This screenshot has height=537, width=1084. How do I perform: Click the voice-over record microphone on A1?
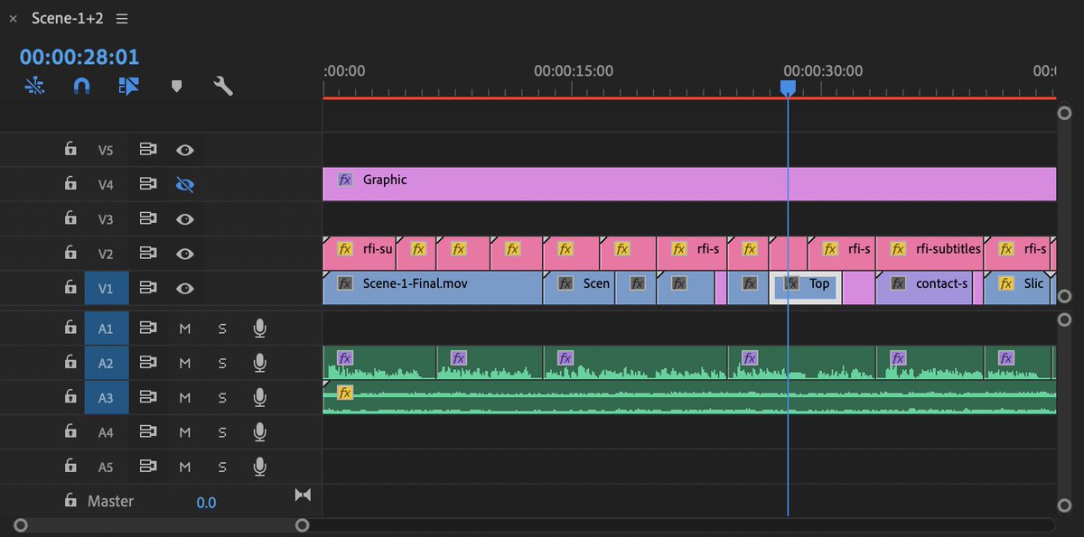259,328
